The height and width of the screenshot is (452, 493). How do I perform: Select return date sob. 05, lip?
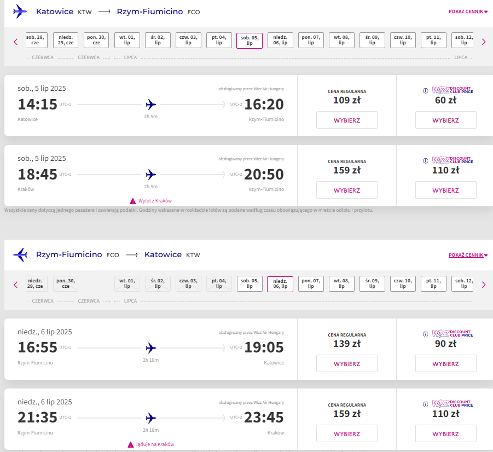(x=250, y=283)
